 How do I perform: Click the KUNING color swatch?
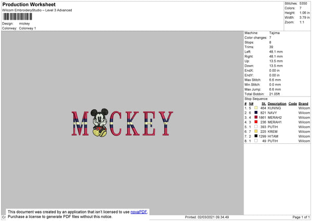coord(256,108)
